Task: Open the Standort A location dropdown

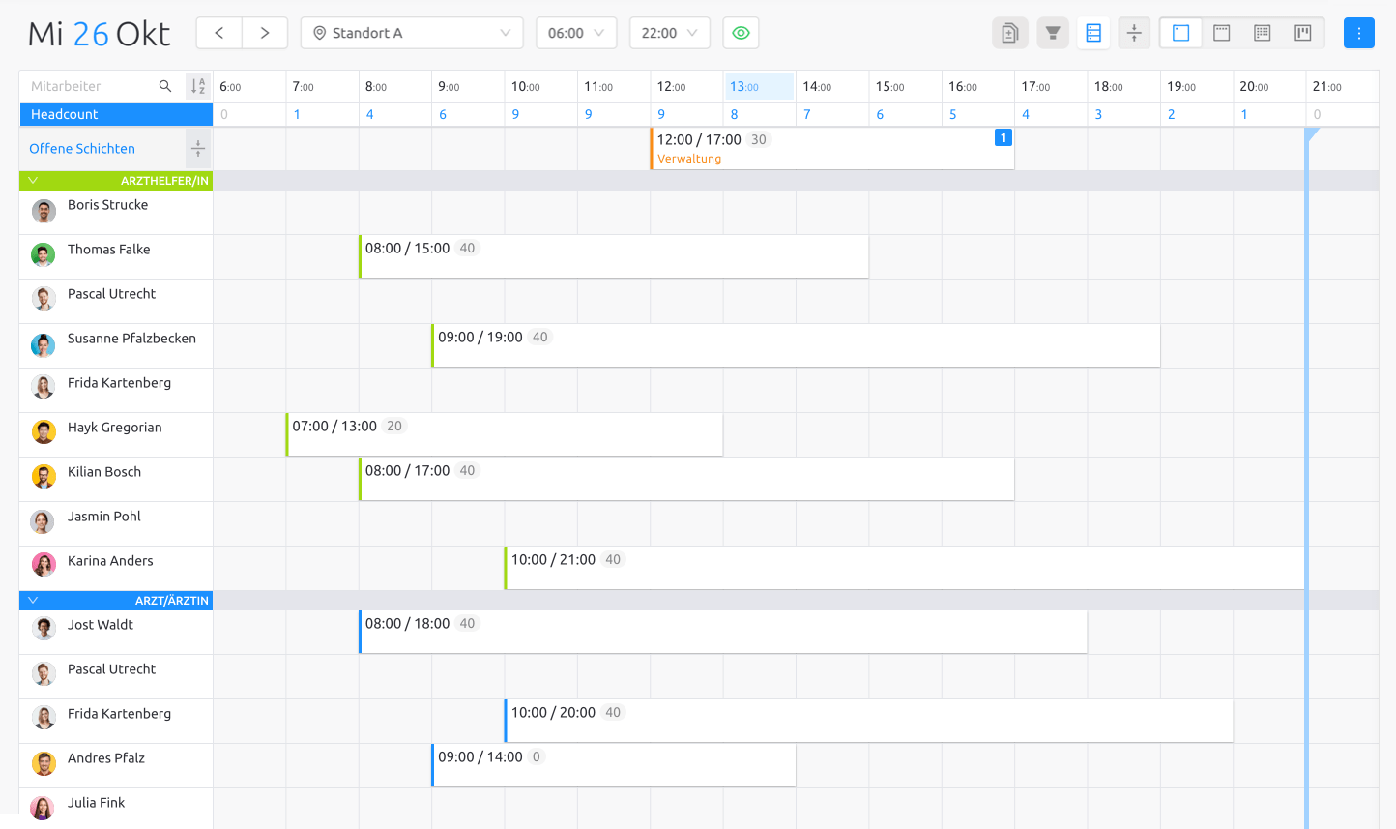Action: point(411,32)
